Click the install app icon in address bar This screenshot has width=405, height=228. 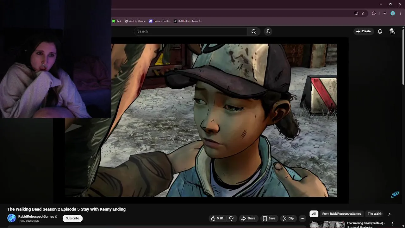tap(356, 13)
